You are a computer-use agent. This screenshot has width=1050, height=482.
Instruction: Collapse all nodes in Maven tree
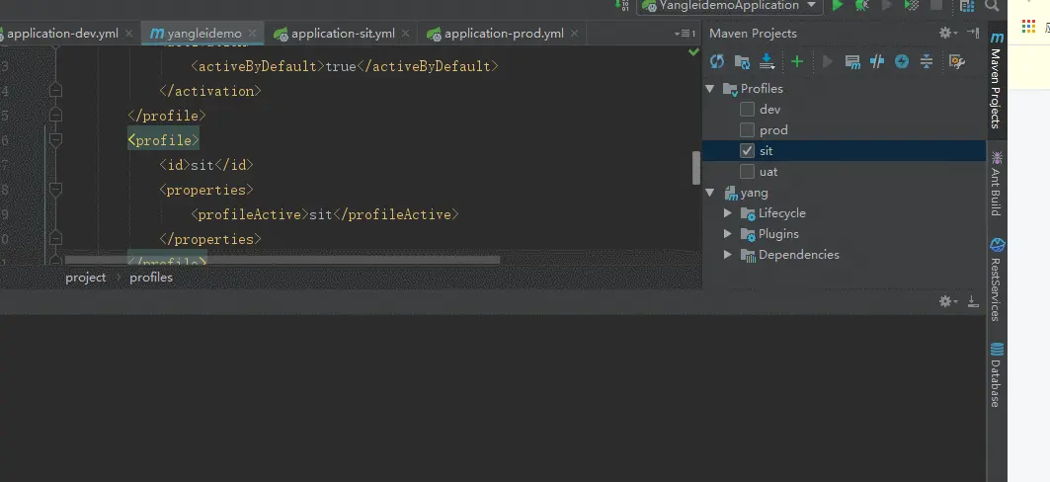pyautogui.click(x=927, y=61)
